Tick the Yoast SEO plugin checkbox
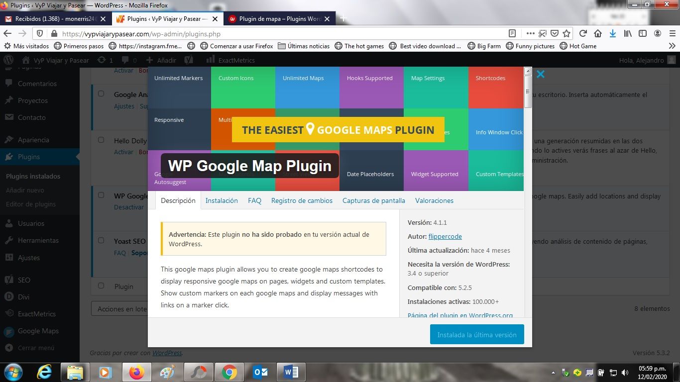Screen dimensions: 680x382 click(x=101, y=241)
